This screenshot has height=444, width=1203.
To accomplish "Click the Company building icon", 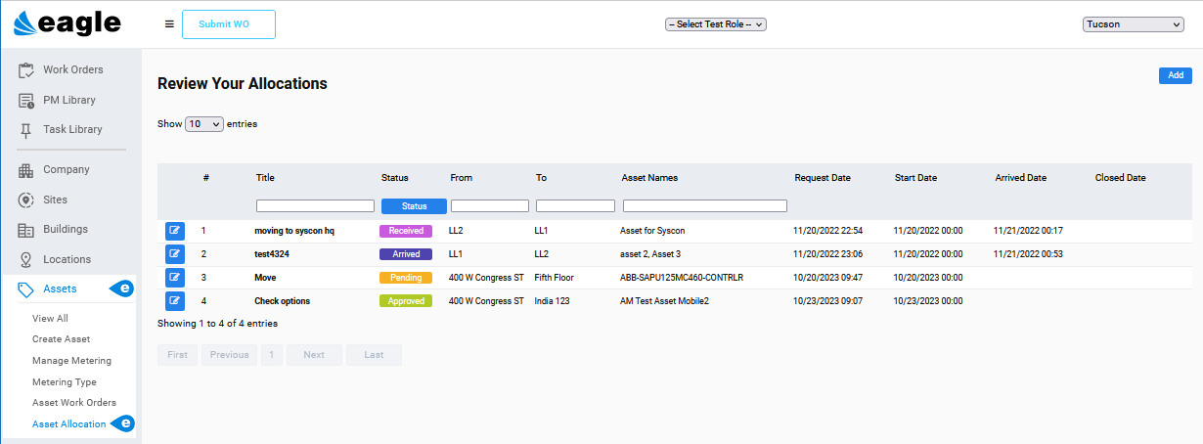I will click(26, 170).
